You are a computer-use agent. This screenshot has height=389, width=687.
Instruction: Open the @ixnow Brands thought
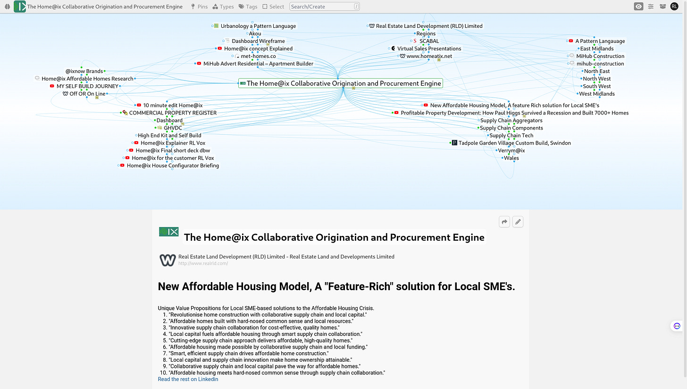click(84, 71)
